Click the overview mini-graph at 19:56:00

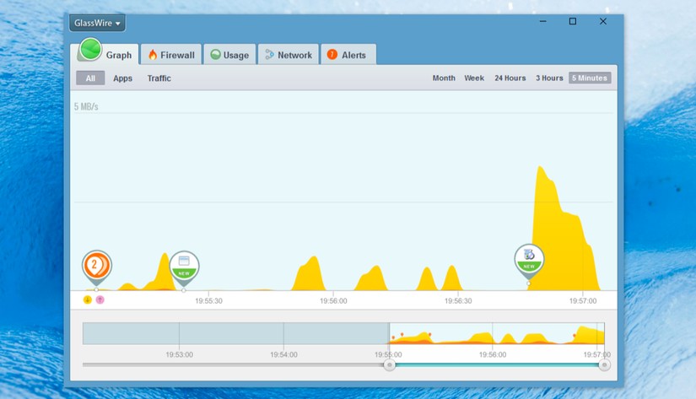point(492,334)
